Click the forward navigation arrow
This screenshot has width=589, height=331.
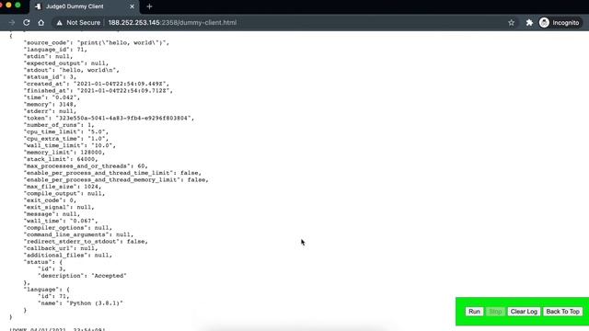click(12, 22)
